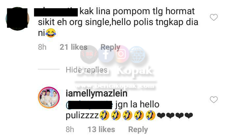Open the iamellymazlein username link
This screenshot has height=139, width=232.
97,94
